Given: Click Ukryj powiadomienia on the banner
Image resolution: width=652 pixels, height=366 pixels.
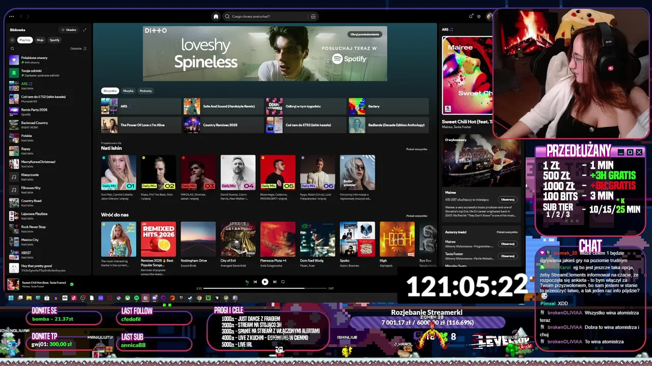Looking at the screenshot, I should [365, 34].
